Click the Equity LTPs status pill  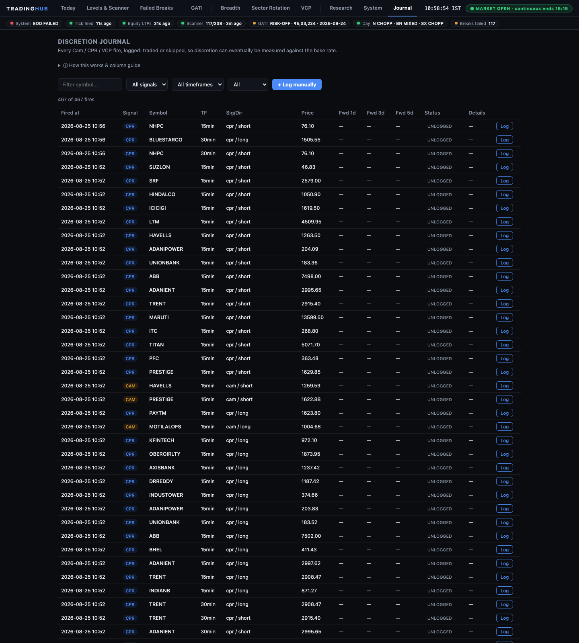click(x=146, y=23)
